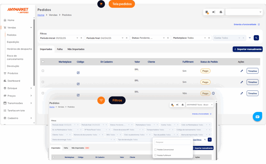Click the blue search magnifier button
266x164 pixels.
click(256, 38)
